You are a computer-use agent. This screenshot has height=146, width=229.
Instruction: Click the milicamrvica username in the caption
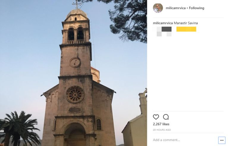click(x=163, y=23)
